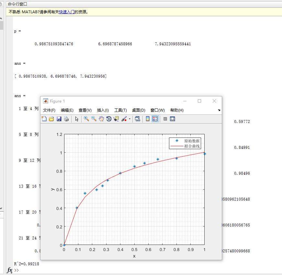The image size is (282, 275).
Task: Select the Zoom In magnifier tool
Action: click(x=86, y=119)
